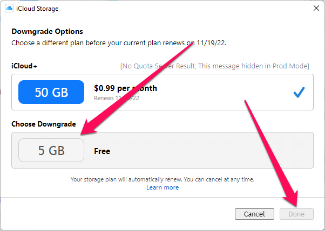The height and width of the screenshot is (231, 325).
Task: Click the Cancel button
Action: coord(254,214)
